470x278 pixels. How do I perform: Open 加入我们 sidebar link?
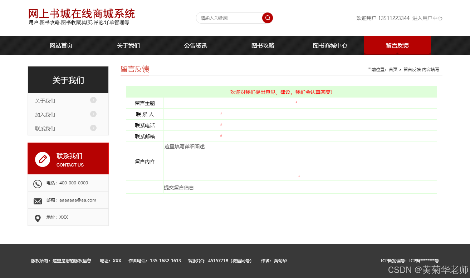(x=45, y=115)
